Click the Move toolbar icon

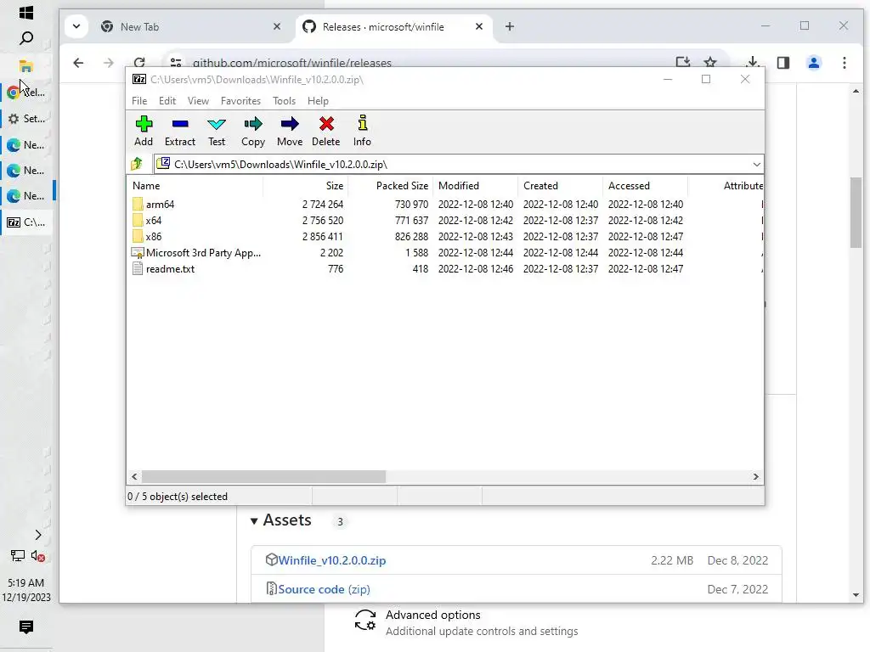[x=290, y=124]
